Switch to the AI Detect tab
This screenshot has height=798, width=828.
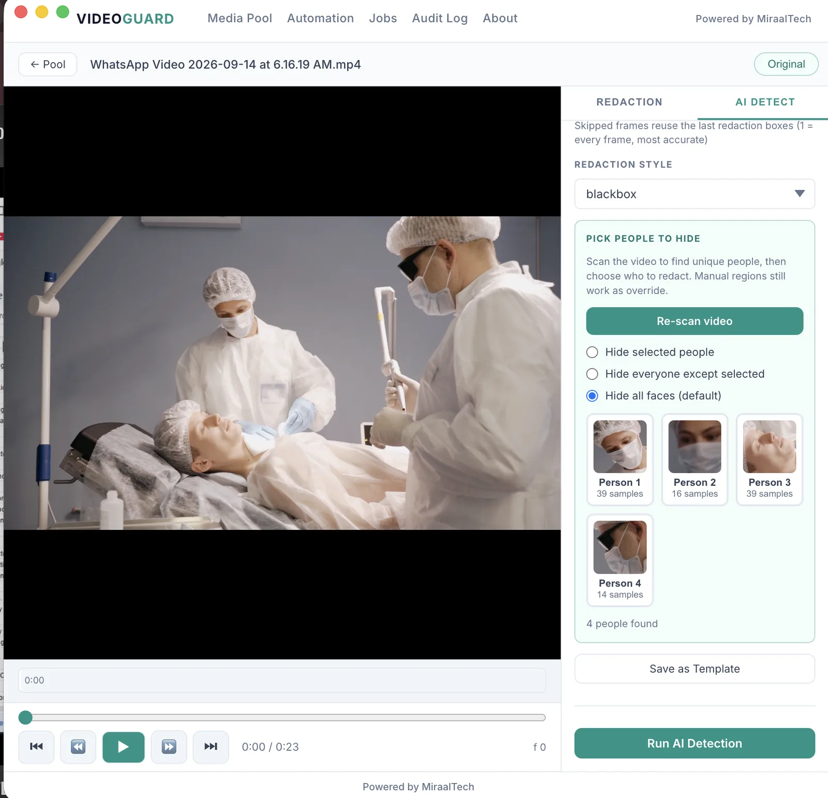tap(765, 102)
